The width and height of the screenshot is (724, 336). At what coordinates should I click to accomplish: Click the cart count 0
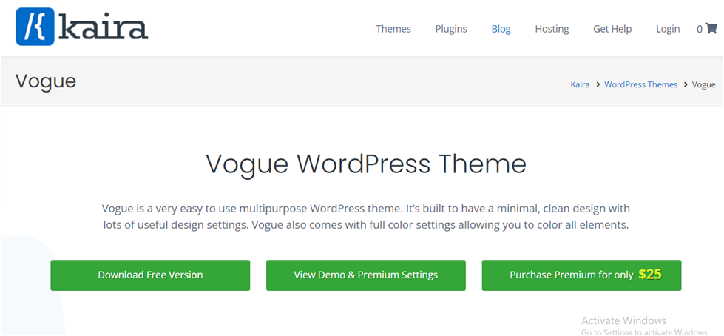(700, 29)
